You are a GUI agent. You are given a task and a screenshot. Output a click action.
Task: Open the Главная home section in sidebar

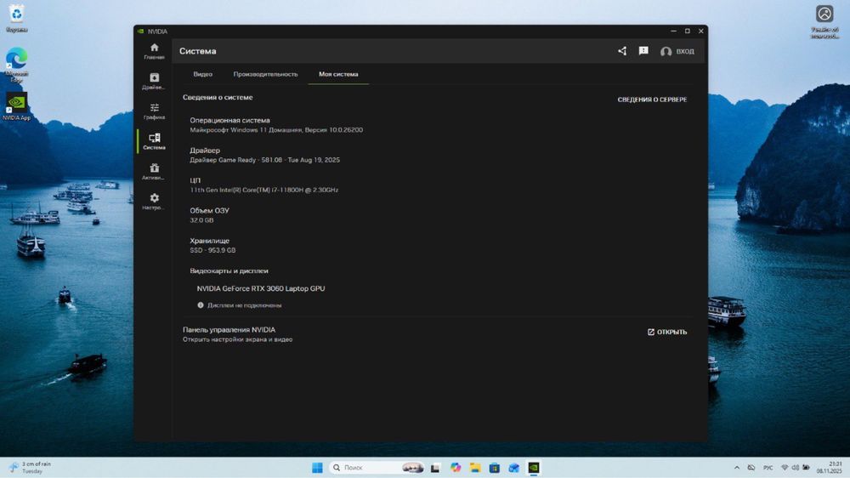click(154, 51)
